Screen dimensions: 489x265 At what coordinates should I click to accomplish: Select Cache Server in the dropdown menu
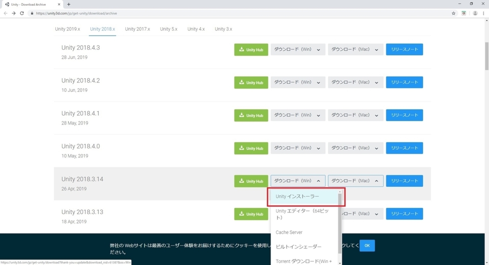289,232
